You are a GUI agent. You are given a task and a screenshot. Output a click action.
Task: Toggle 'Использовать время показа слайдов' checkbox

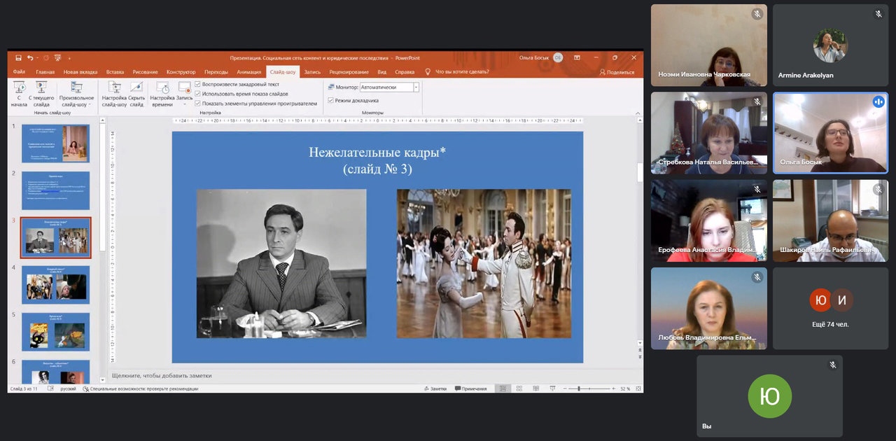pos(197,93)
